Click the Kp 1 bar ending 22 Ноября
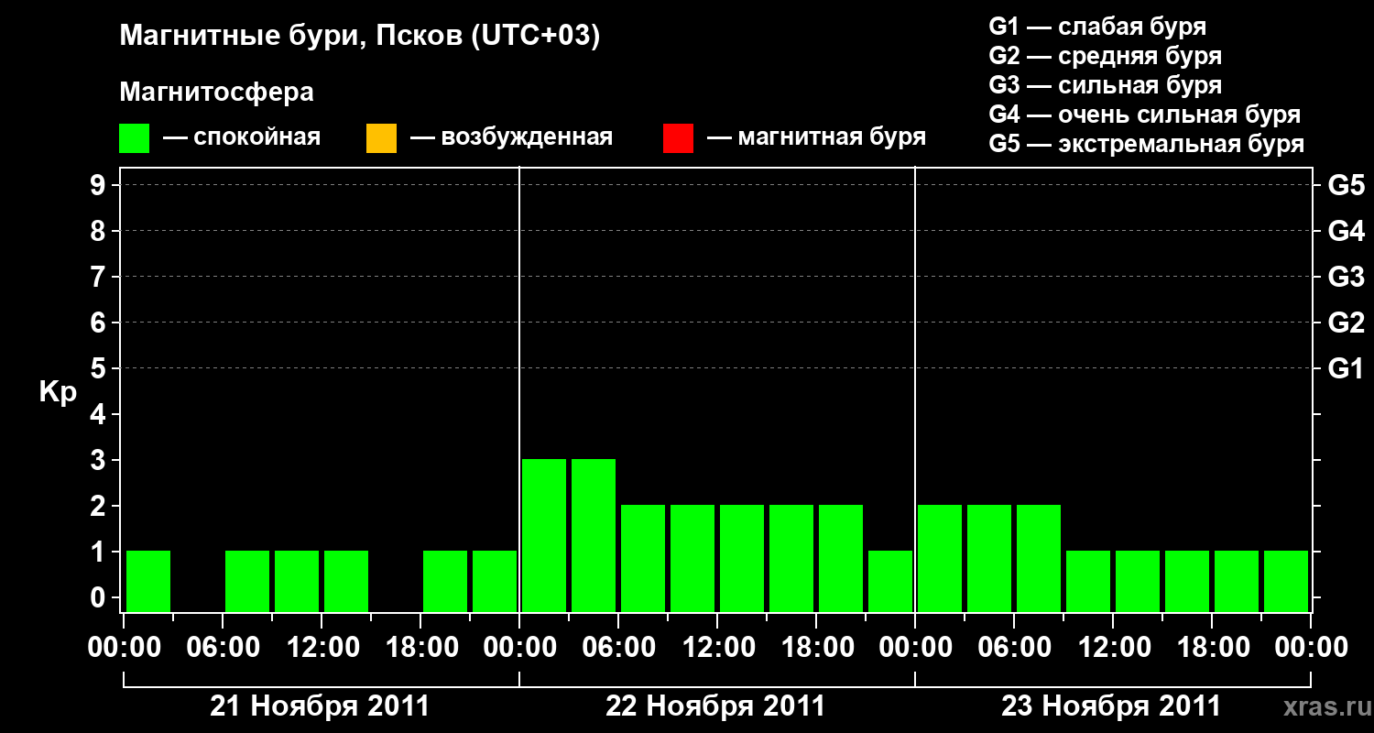Image resolution: width=1374 pixels, height=733 pixels. 890,581
